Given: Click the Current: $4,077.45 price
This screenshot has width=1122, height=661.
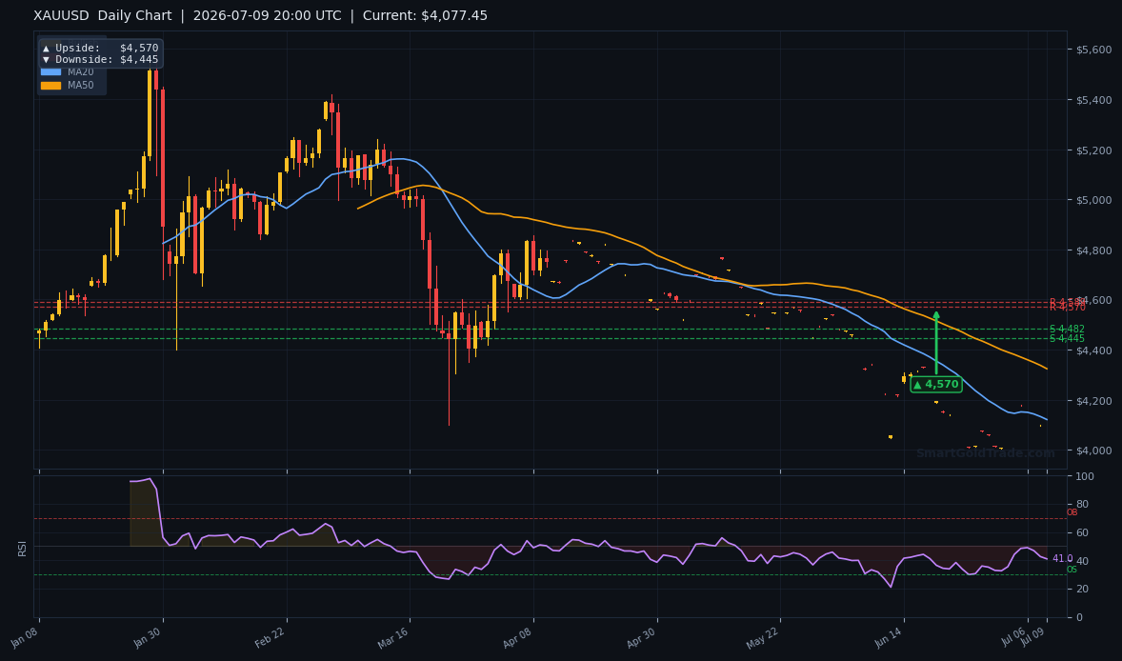Looking at the screenshot, I should (425, 16).
